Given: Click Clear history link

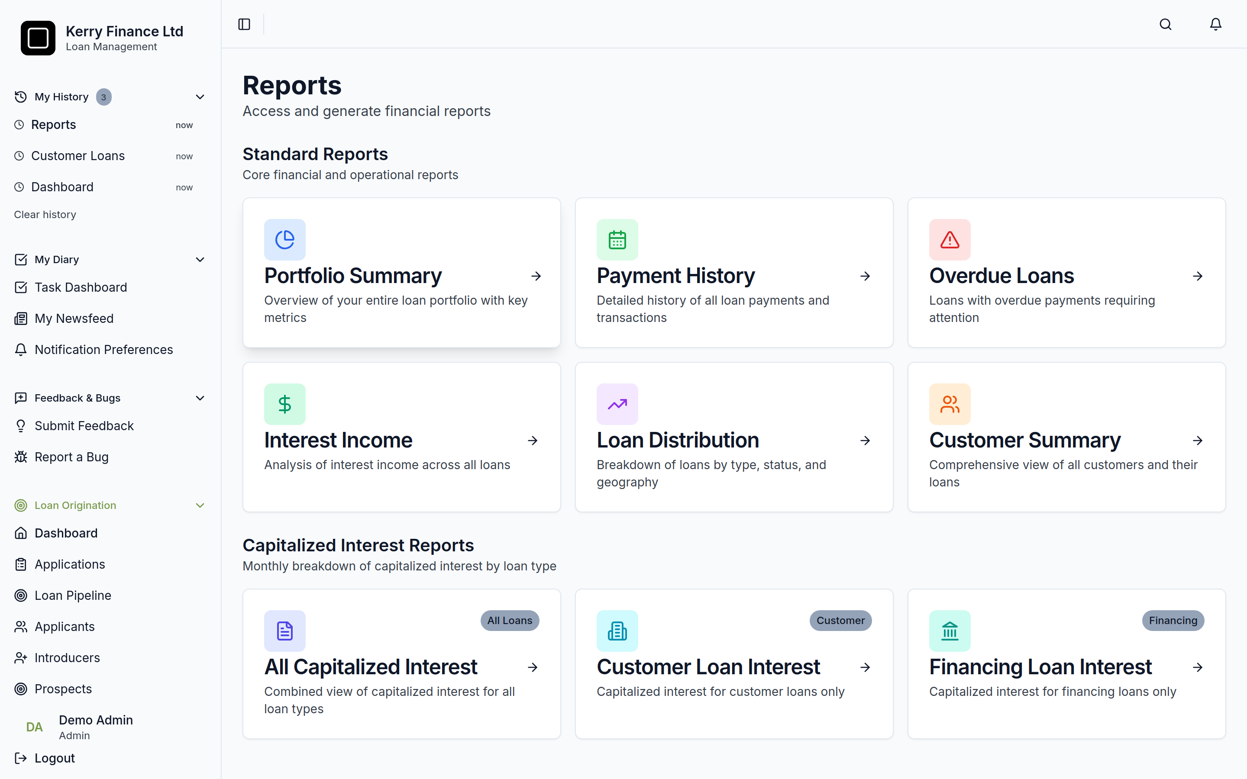Looking at the screenshot, I should 45,214.
